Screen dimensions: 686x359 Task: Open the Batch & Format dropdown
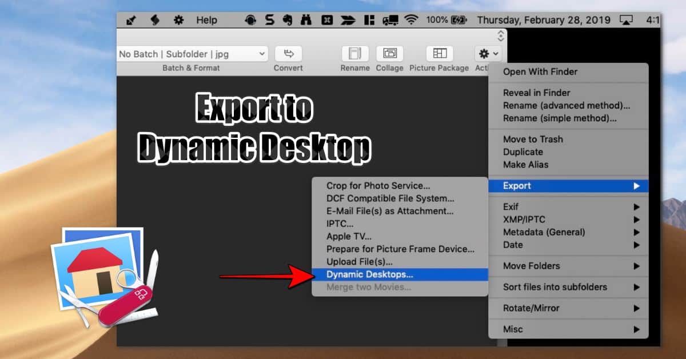(192, 54)
